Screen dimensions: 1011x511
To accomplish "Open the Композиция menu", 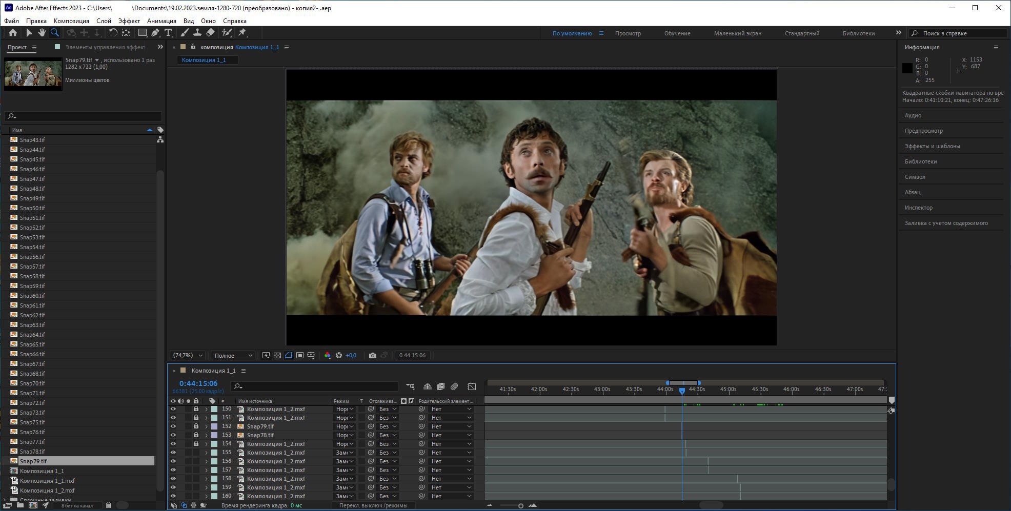I will pos(71,21).
